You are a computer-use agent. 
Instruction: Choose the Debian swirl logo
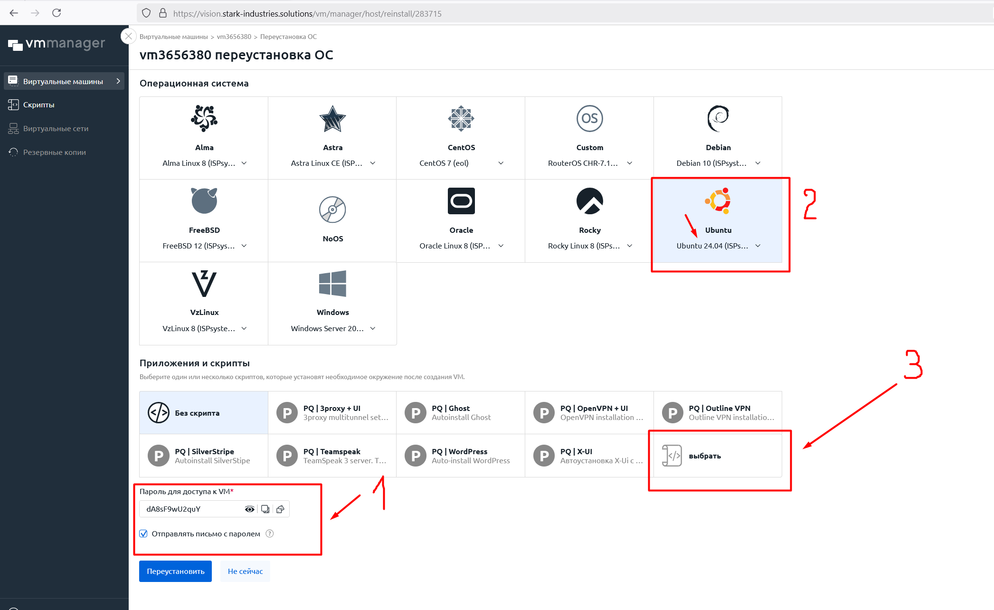coord(718,118)
